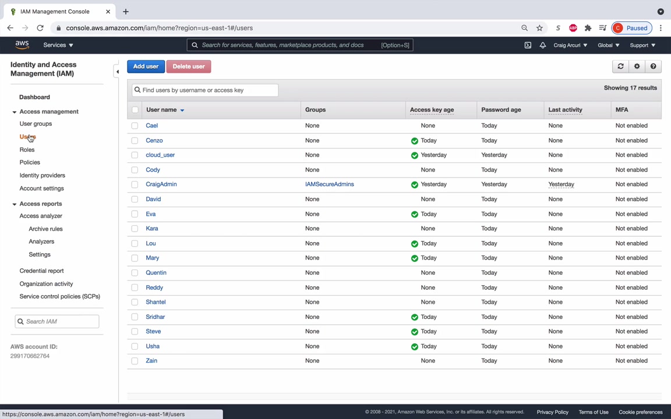Expand the Craig Arcuri account menu
This screenshot has width=671, height=419.
570,45
